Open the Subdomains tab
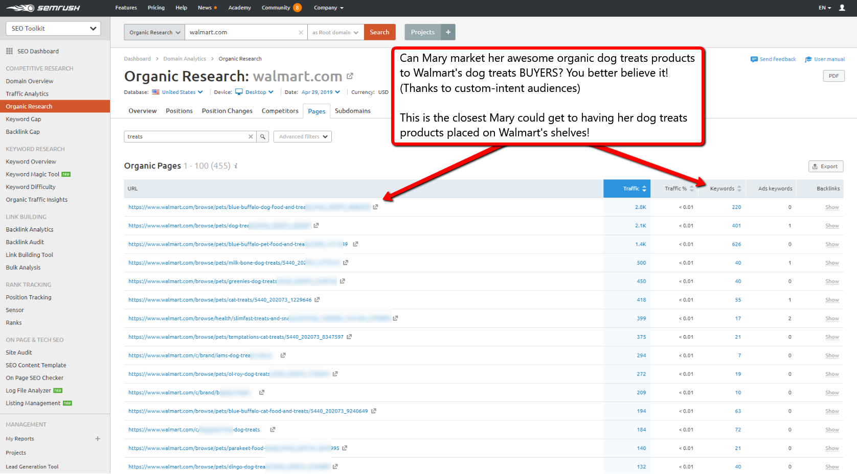 click(x=352, y=111)
